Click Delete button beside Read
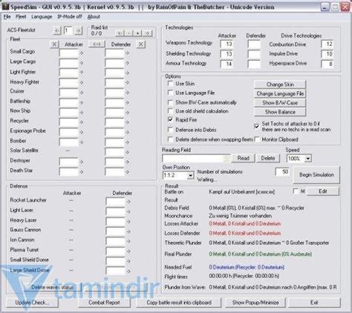 click(268, 158)
